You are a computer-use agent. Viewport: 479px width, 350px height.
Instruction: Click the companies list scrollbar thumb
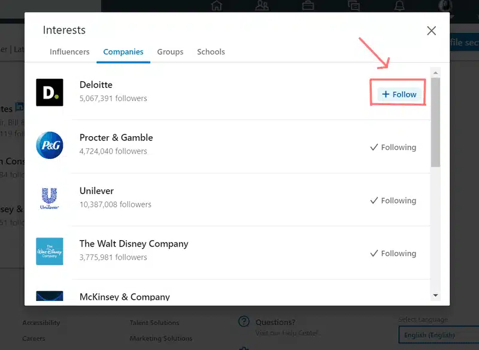click(436, 122)
